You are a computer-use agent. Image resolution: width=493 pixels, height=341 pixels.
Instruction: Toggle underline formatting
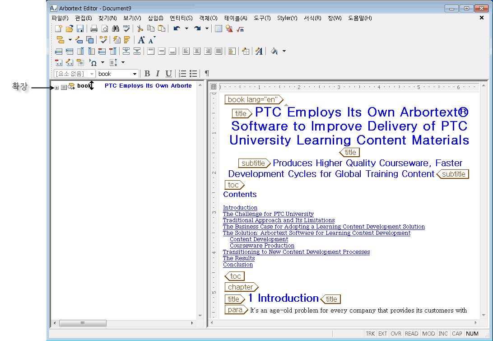168,74
